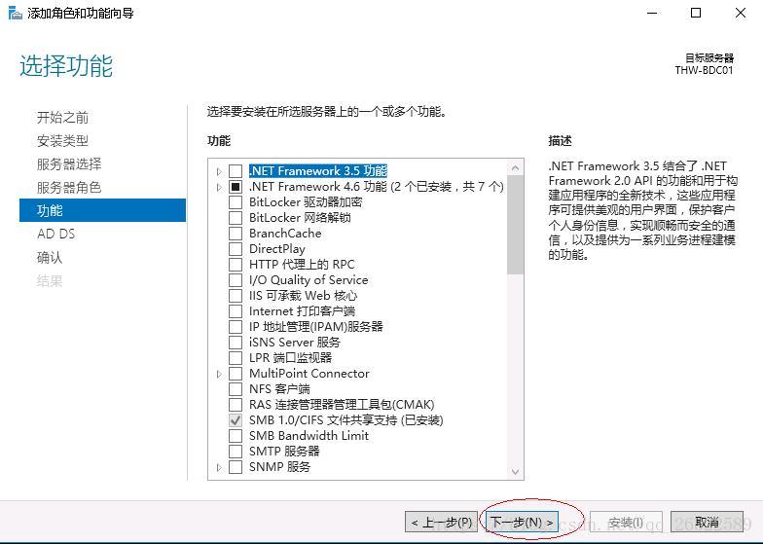Check IIS 可承载 Web 核心 checkbox
The height and width of the screenshot is (544, 763).
point(236,296)
